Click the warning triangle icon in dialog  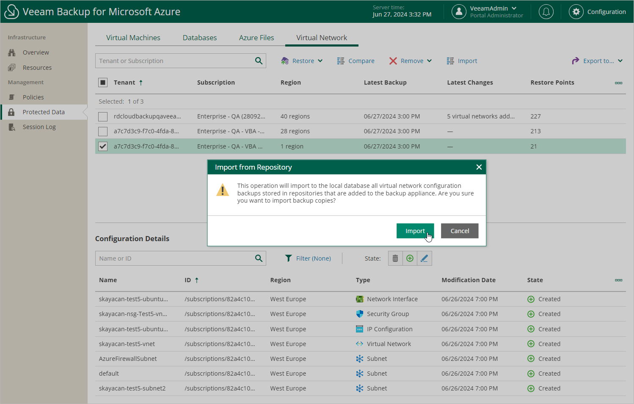click(x=223, y=190)
